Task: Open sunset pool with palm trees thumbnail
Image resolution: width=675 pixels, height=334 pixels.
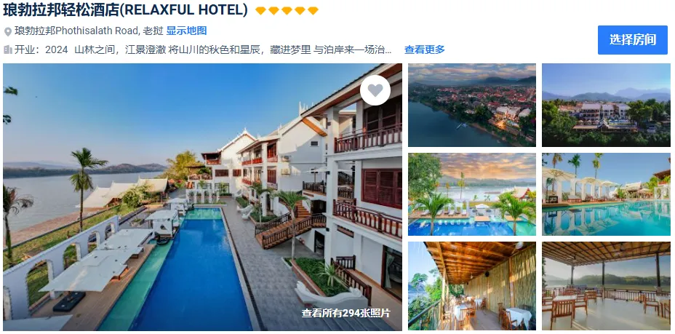Action: (x=472, y=194)
